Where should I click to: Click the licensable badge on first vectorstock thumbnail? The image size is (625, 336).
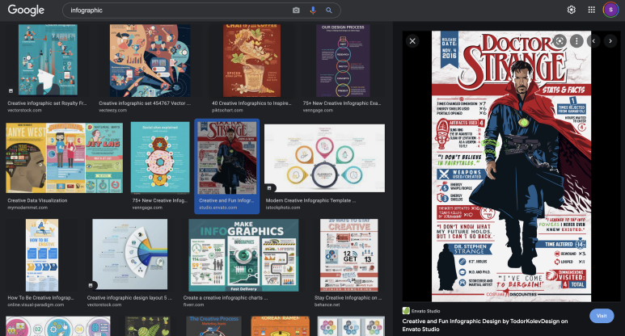click(11, 90)
